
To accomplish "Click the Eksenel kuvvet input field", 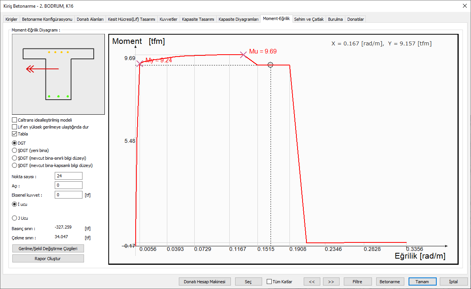I will [69, 195].
